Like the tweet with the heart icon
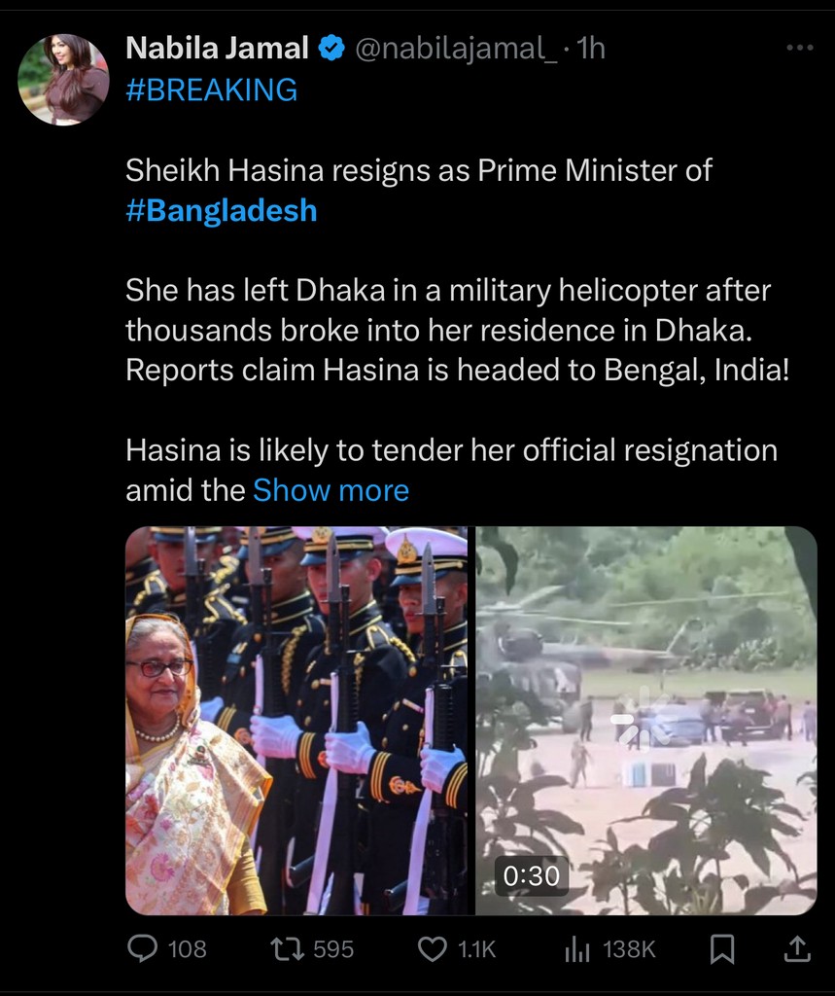The height and width of the screenshot is (996, 835). [433, 949]
